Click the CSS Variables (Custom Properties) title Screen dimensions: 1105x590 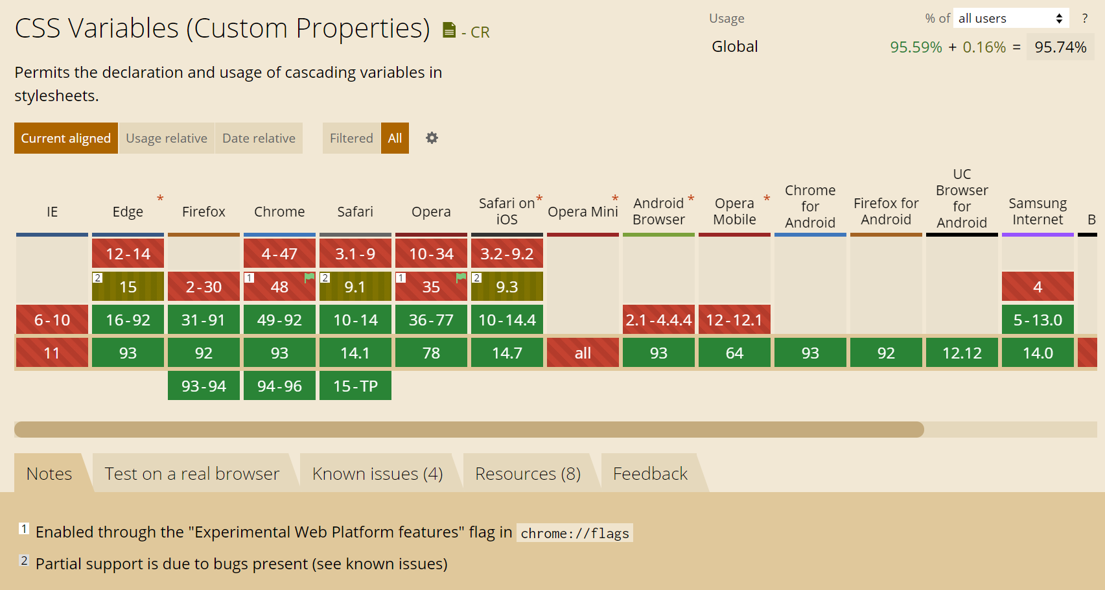pos(222,28)
